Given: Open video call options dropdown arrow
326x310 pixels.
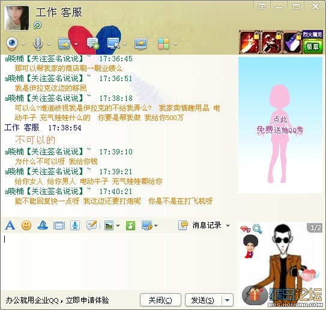Looking at the screenshot, I should (23, 44).
